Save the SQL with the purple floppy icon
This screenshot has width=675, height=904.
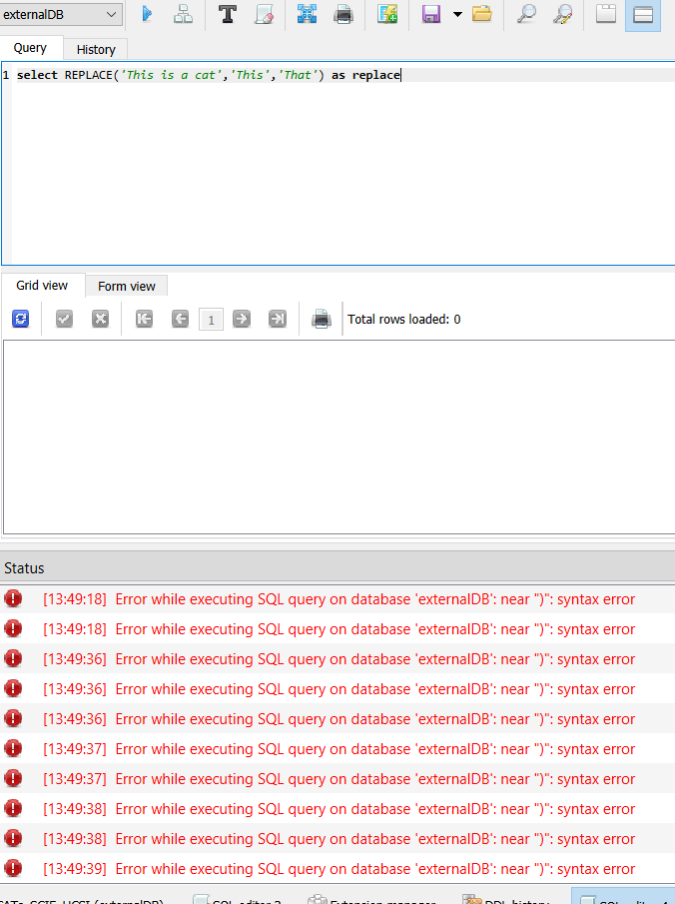(431, 14)
